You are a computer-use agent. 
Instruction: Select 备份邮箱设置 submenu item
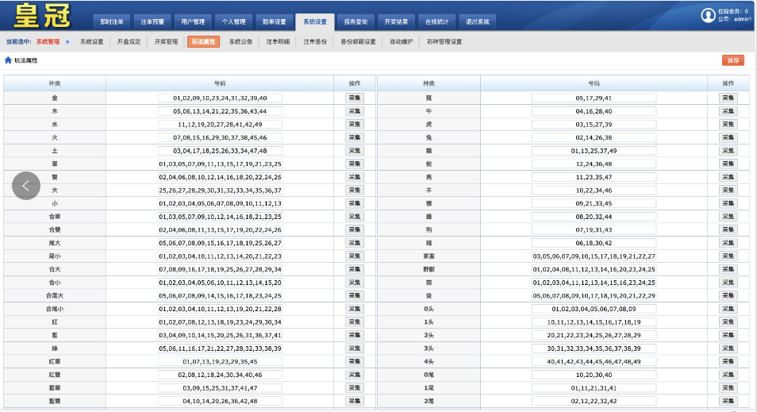pos(358,42)
